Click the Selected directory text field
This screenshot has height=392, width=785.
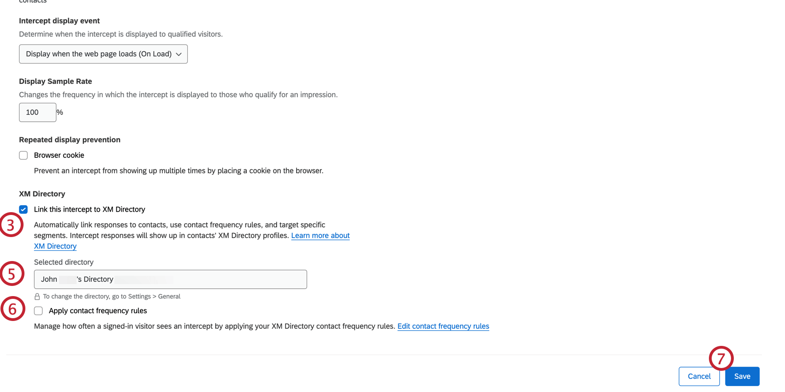pos(170,279)
